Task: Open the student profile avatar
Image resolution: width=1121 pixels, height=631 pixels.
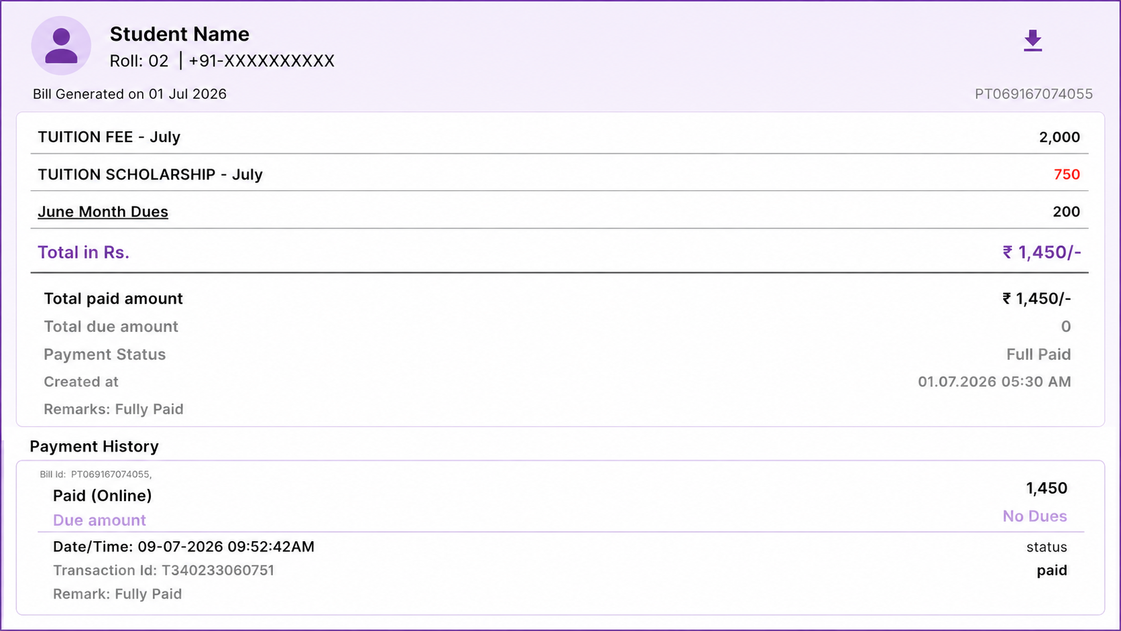Action: coord(61,46)
